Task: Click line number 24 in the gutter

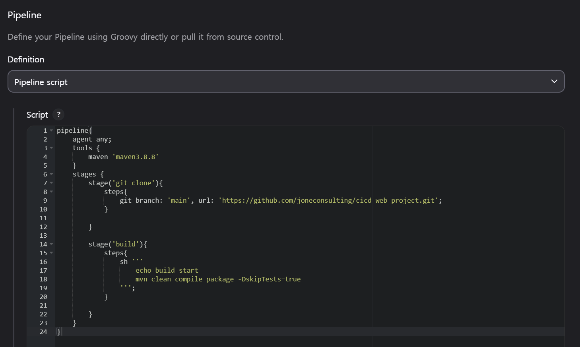Action: point(43,331)
